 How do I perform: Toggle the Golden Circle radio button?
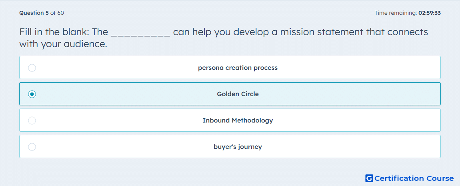click(x=32, y=94)
